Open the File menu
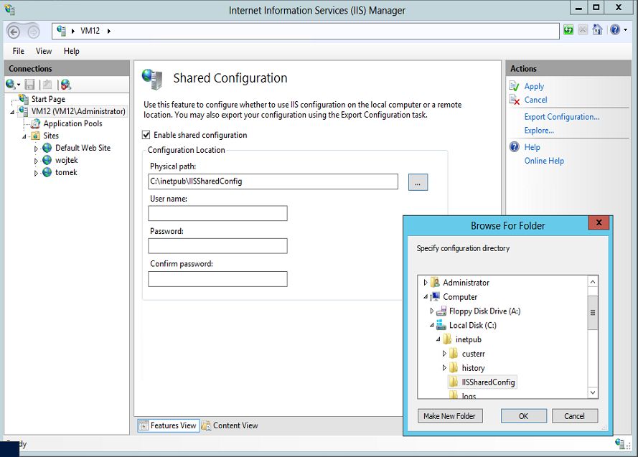This screenshot has width=638, height=457. tap(19, 51)
